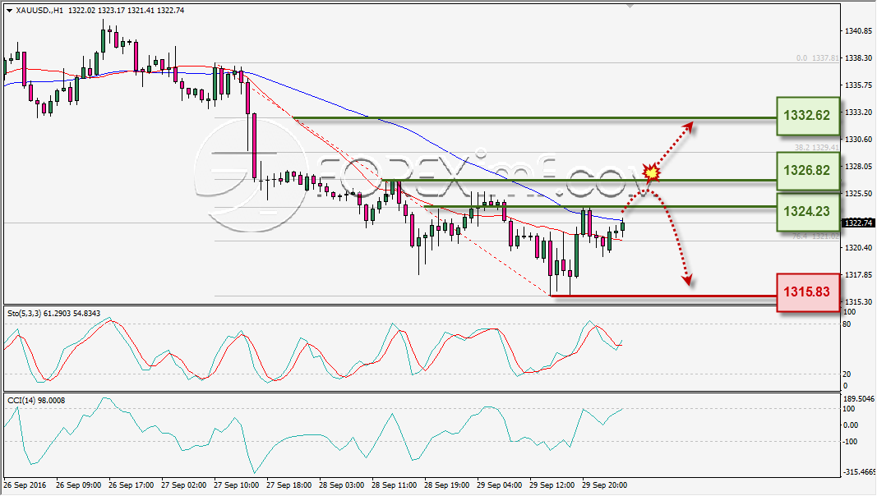Click the CCI scale value 189.5046
Screen dimensions: 877x496
coord(858,399)
